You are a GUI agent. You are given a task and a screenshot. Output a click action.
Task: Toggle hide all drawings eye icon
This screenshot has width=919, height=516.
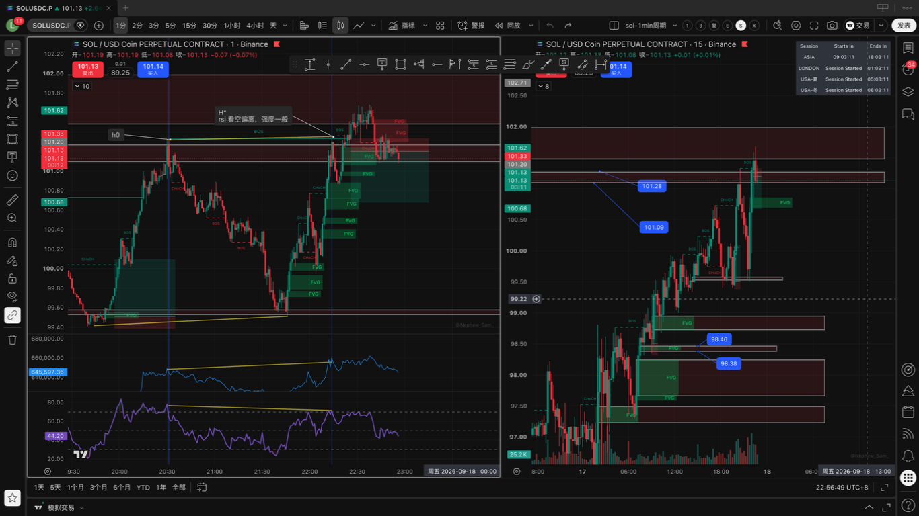(x=12, y=296)
